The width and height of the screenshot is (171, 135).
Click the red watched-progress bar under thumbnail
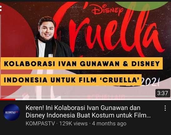tap(7, 99)
